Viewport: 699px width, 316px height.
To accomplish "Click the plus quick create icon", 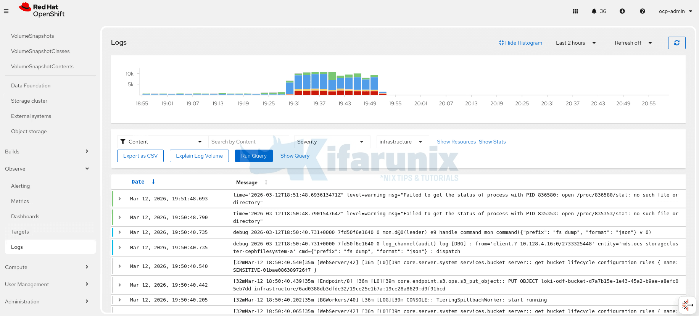I will coord(622,11).
